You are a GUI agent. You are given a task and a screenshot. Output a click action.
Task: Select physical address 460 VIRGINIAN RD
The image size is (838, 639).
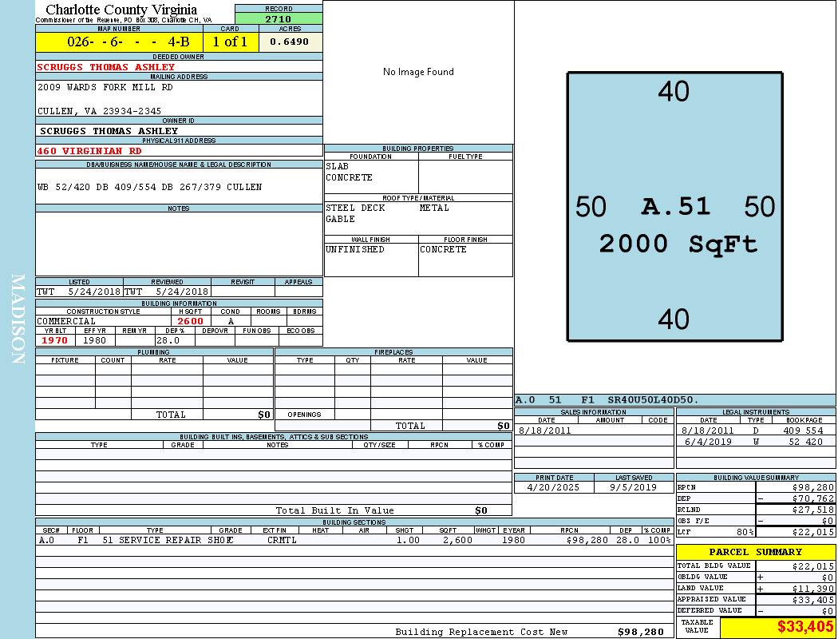point(89,151)
